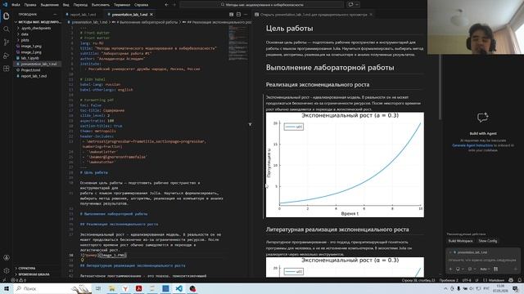This screenshot has height=294, width=524.
Task: Open editor More Actions ellipsis
Action: click(x=246, y=15)
